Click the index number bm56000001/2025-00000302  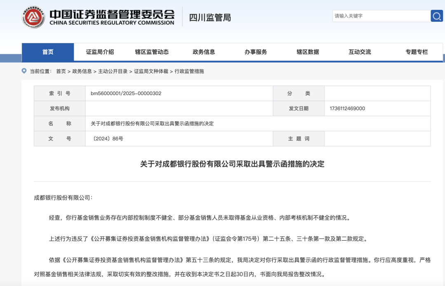click(126, 93)
